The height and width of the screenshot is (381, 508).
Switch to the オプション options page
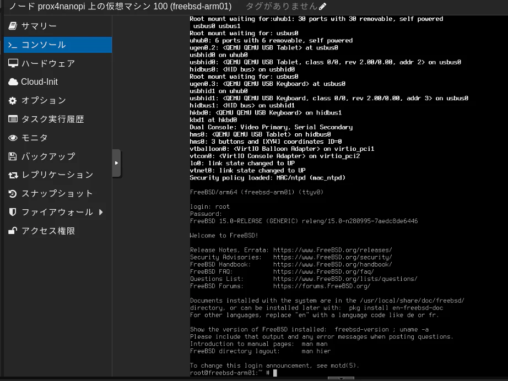pyautogui.click(x=58, y=101)
